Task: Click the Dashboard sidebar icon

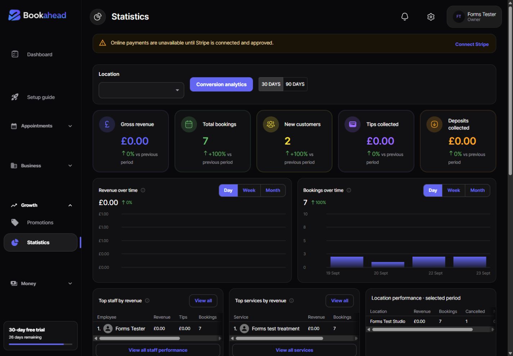Action: (x=15, y=54)
